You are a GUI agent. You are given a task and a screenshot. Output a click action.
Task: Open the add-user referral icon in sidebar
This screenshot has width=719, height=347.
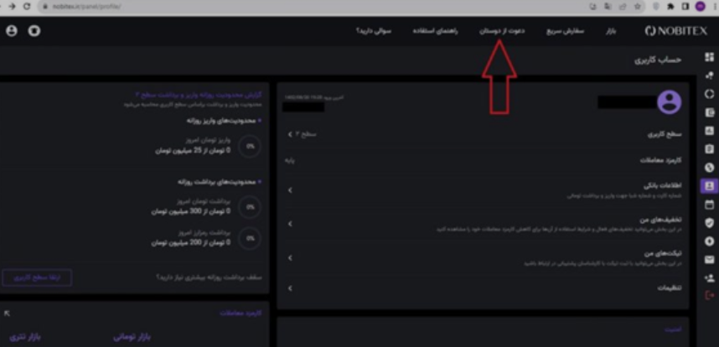pyautogui.click(x=710, y=277)
